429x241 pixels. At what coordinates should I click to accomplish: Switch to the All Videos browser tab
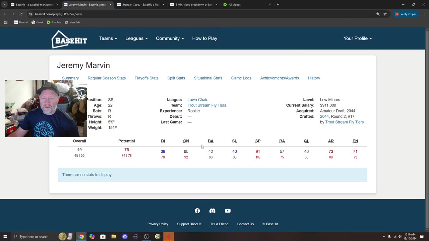247,5
